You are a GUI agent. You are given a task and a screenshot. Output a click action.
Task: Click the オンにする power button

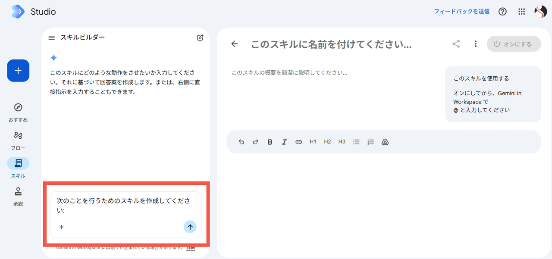pyautogui.click(x=514, y=44)
